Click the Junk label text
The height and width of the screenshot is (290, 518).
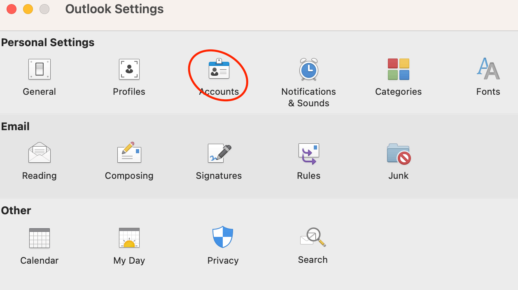399,176
